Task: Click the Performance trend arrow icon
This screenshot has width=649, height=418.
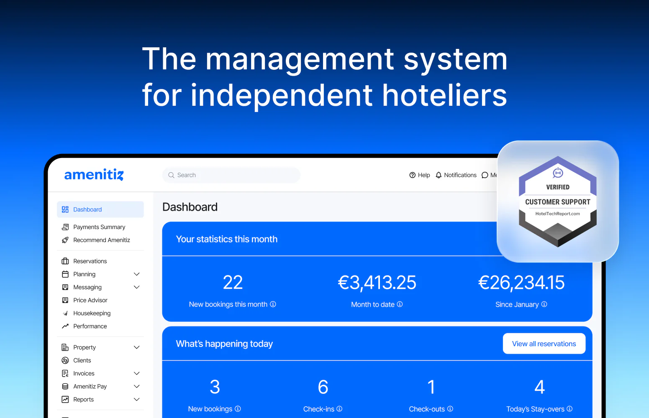Action: 65,326
